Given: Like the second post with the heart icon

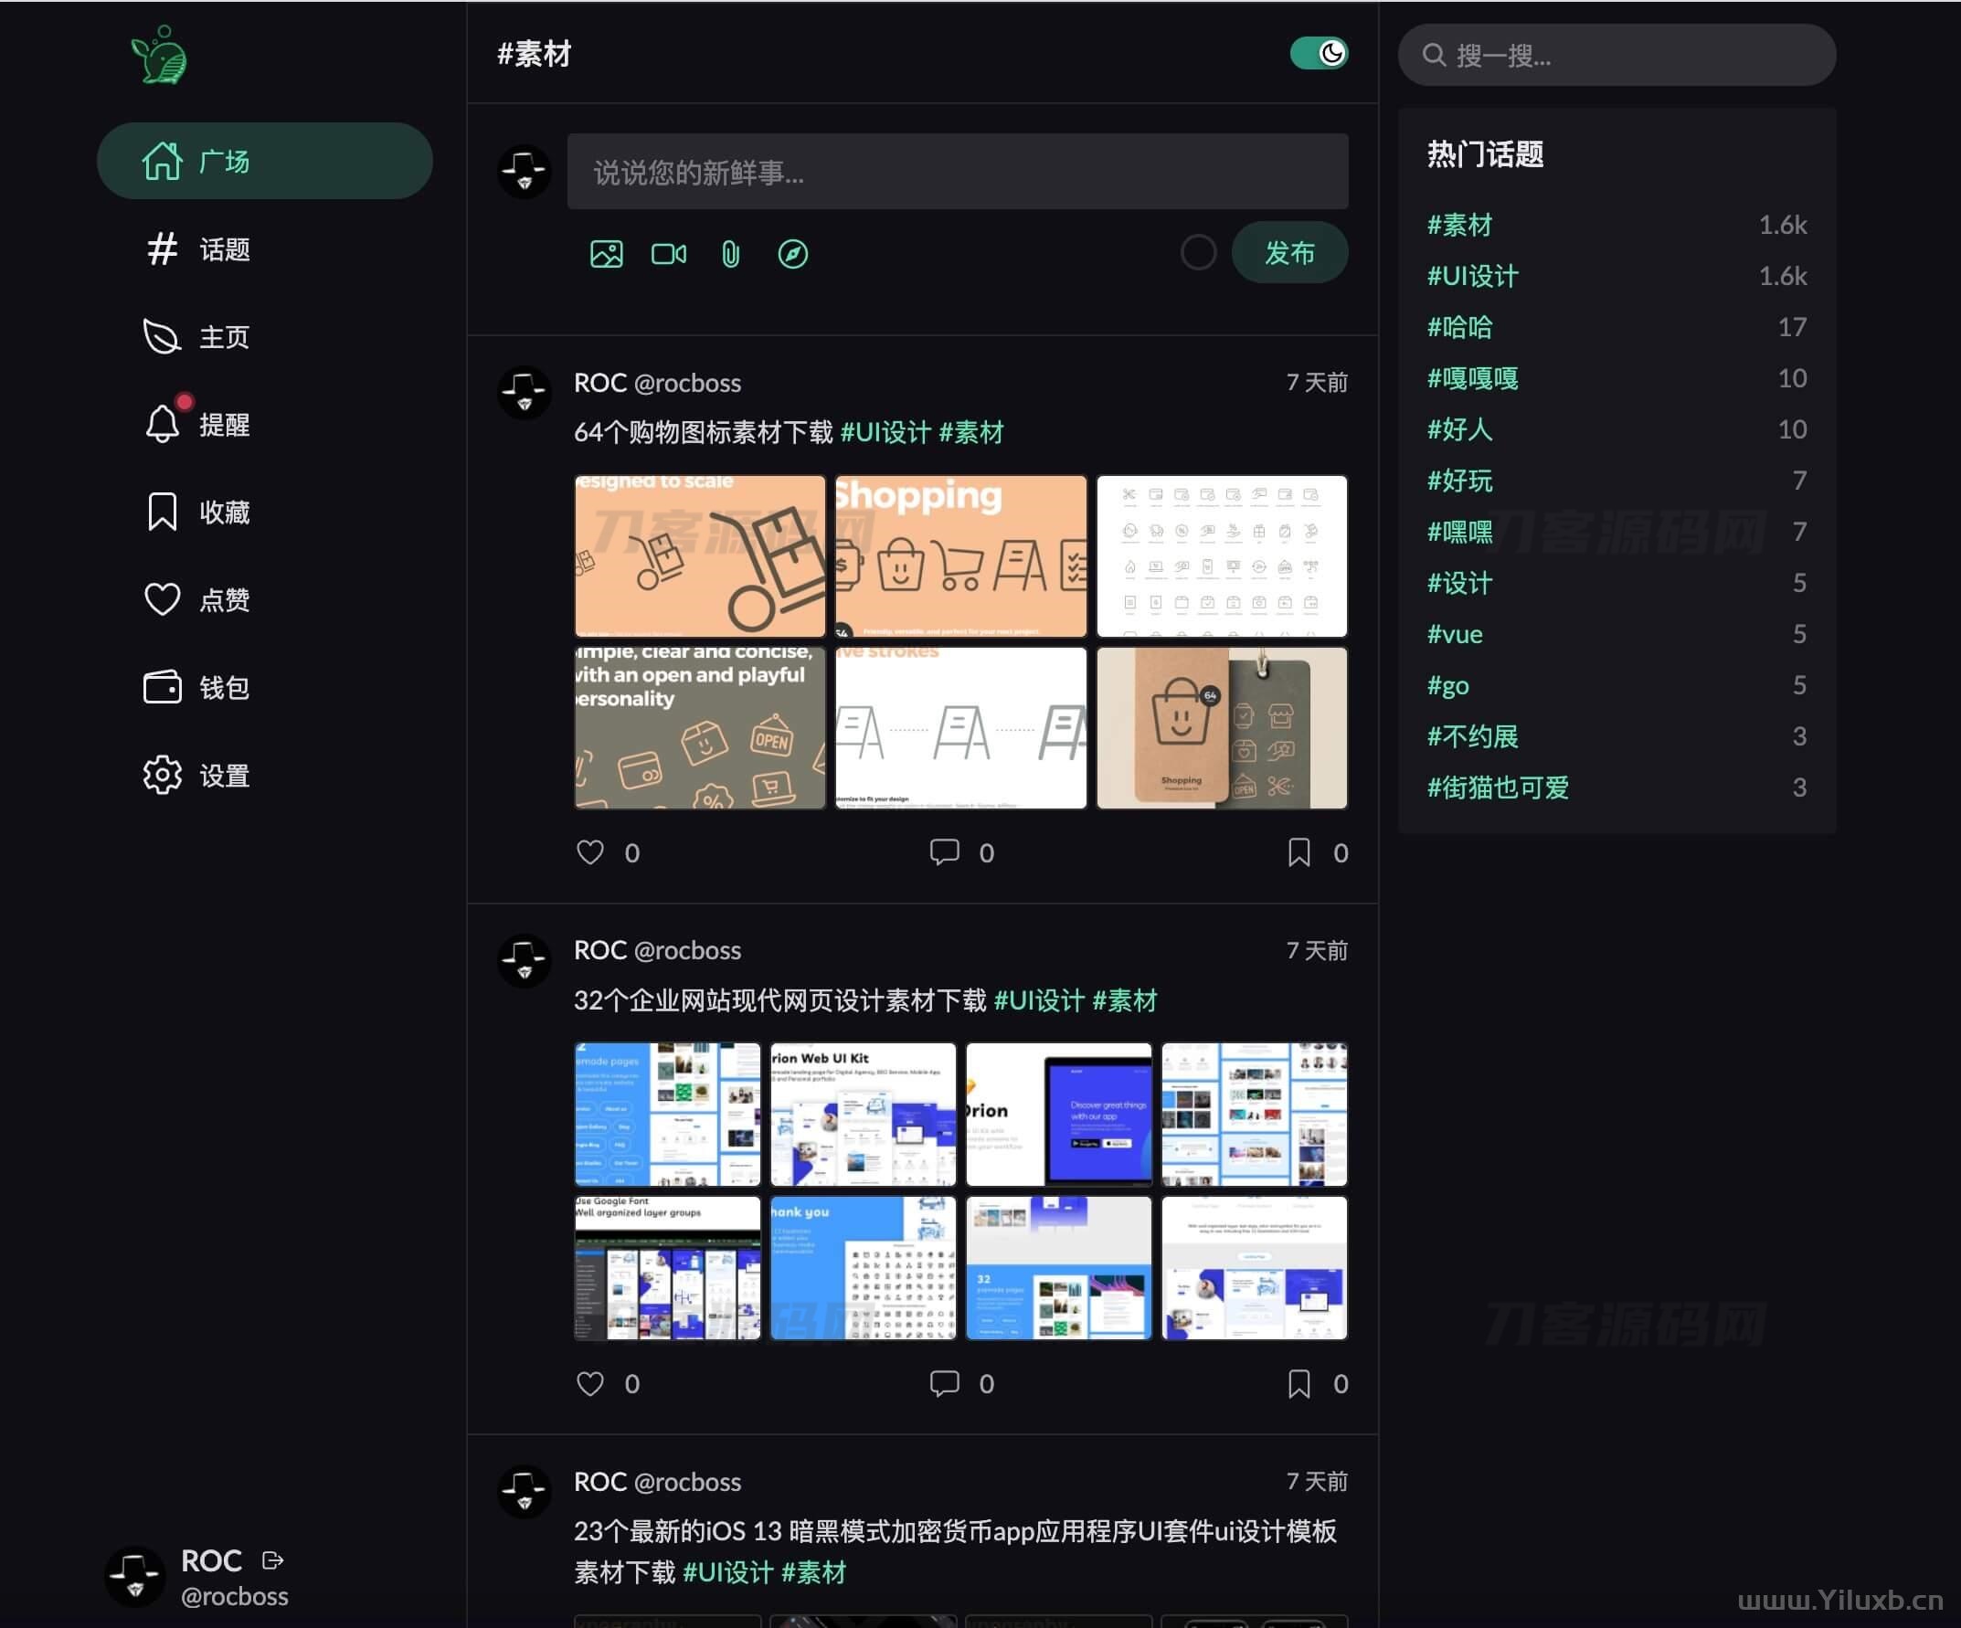Looking at the screenshot, I should pyautogui.click(x=590, y=1384).
